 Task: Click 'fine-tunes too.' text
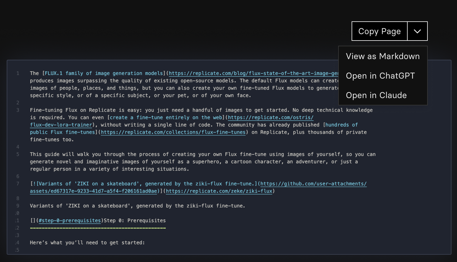(52, 140)
